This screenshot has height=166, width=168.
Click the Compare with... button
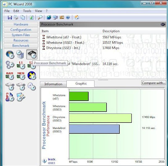pyautogui.click(x=153, y=83)
